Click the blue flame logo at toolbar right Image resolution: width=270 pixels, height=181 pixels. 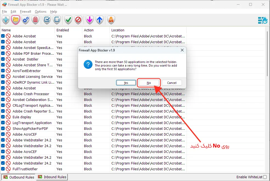coord(263,20)
